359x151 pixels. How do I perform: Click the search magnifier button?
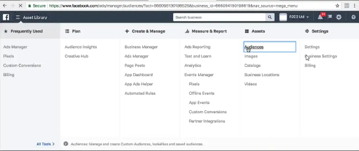click(270, 17)
